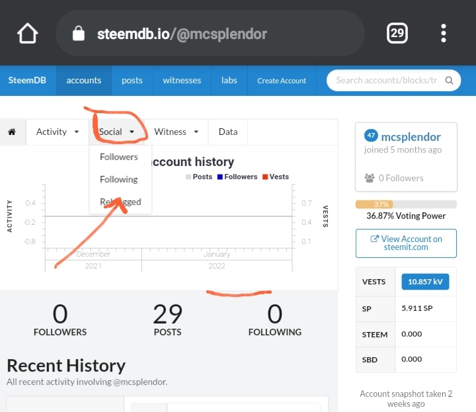Click View Account on steemit.com button
The width and height of the screenshot is (476, 412).
(x=406, y=243)
